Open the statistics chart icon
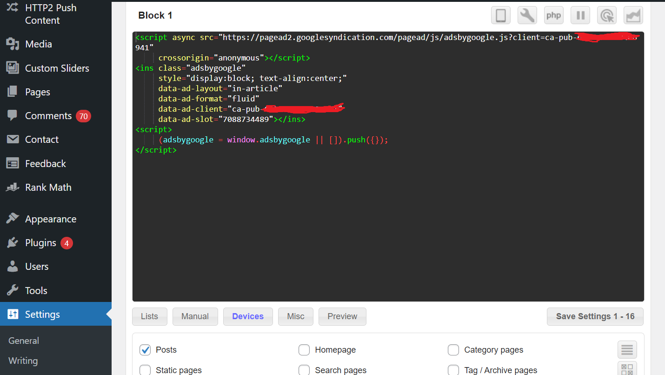This screenshot has height=375, width=665. tap(633, 15)
